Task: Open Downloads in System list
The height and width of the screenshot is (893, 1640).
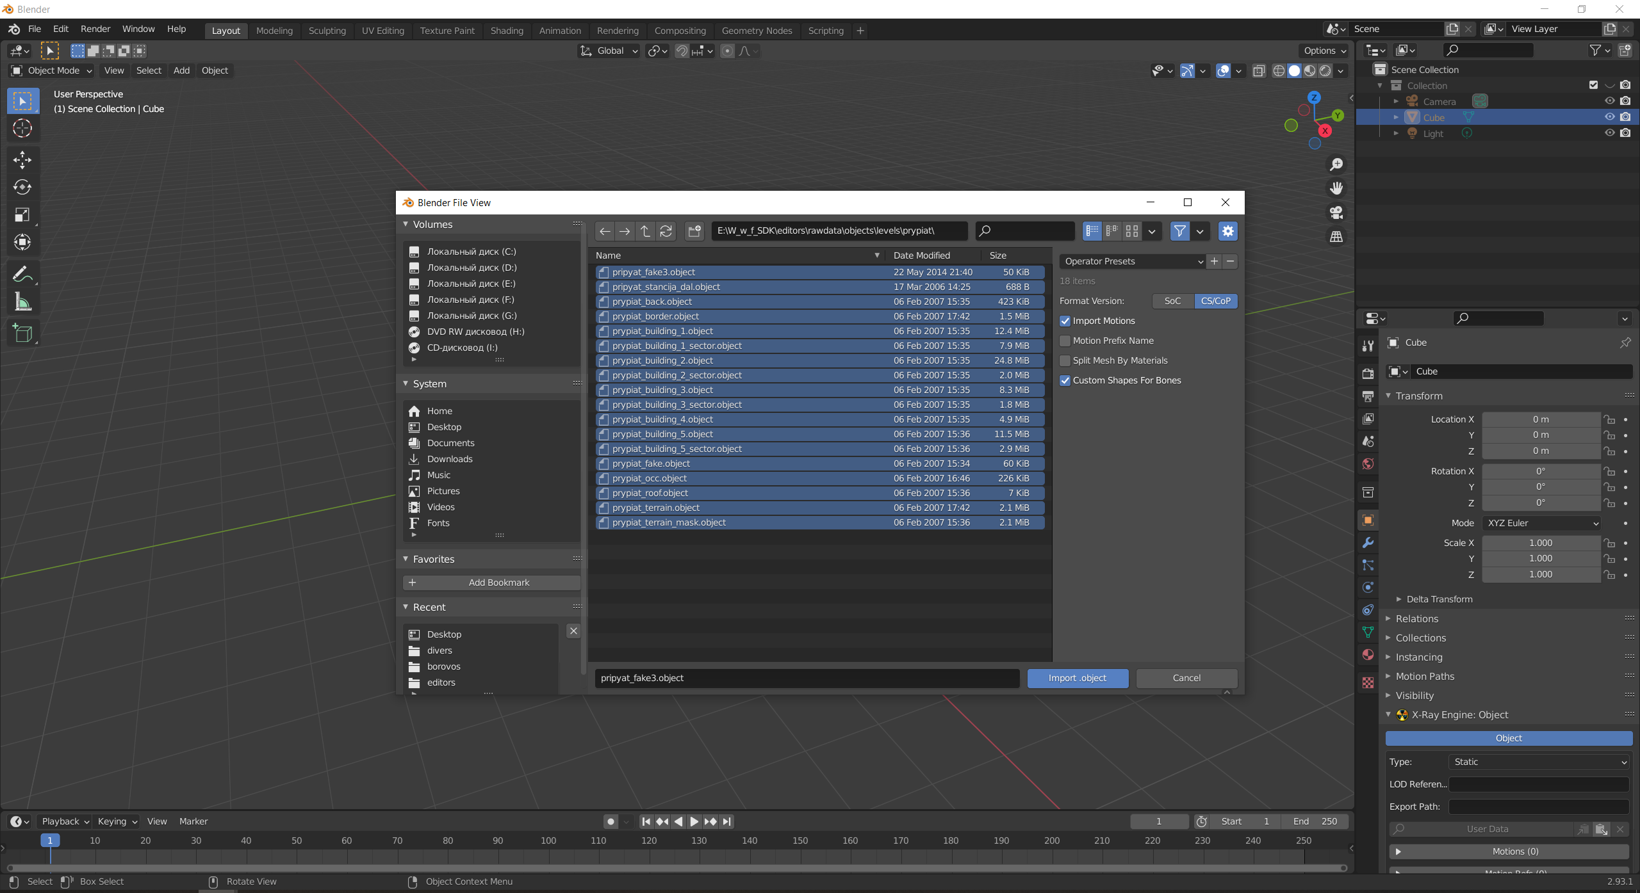Action: pos(450,459)
